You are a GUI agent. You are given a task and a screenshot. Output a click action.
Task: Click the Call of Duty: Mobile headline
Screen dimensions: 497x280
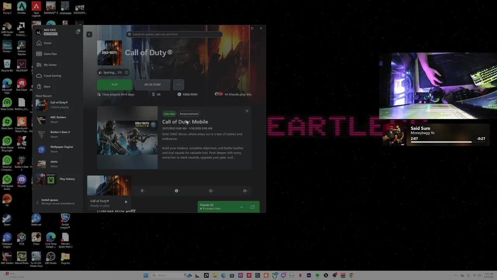(185, 122)
